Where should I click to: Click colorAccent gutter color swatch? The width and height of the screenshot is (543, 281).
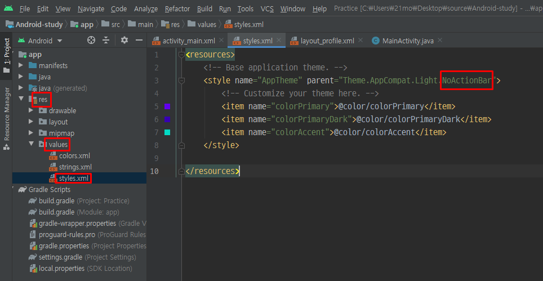point(167,132)
